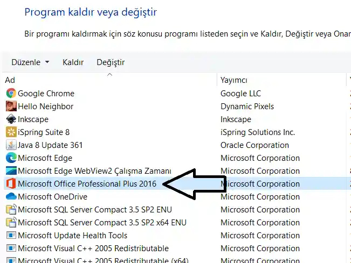This screenshot has height=263, width=351.
Task: Click the sort arrow above the Ad column
Action: [x=109, y=75]
